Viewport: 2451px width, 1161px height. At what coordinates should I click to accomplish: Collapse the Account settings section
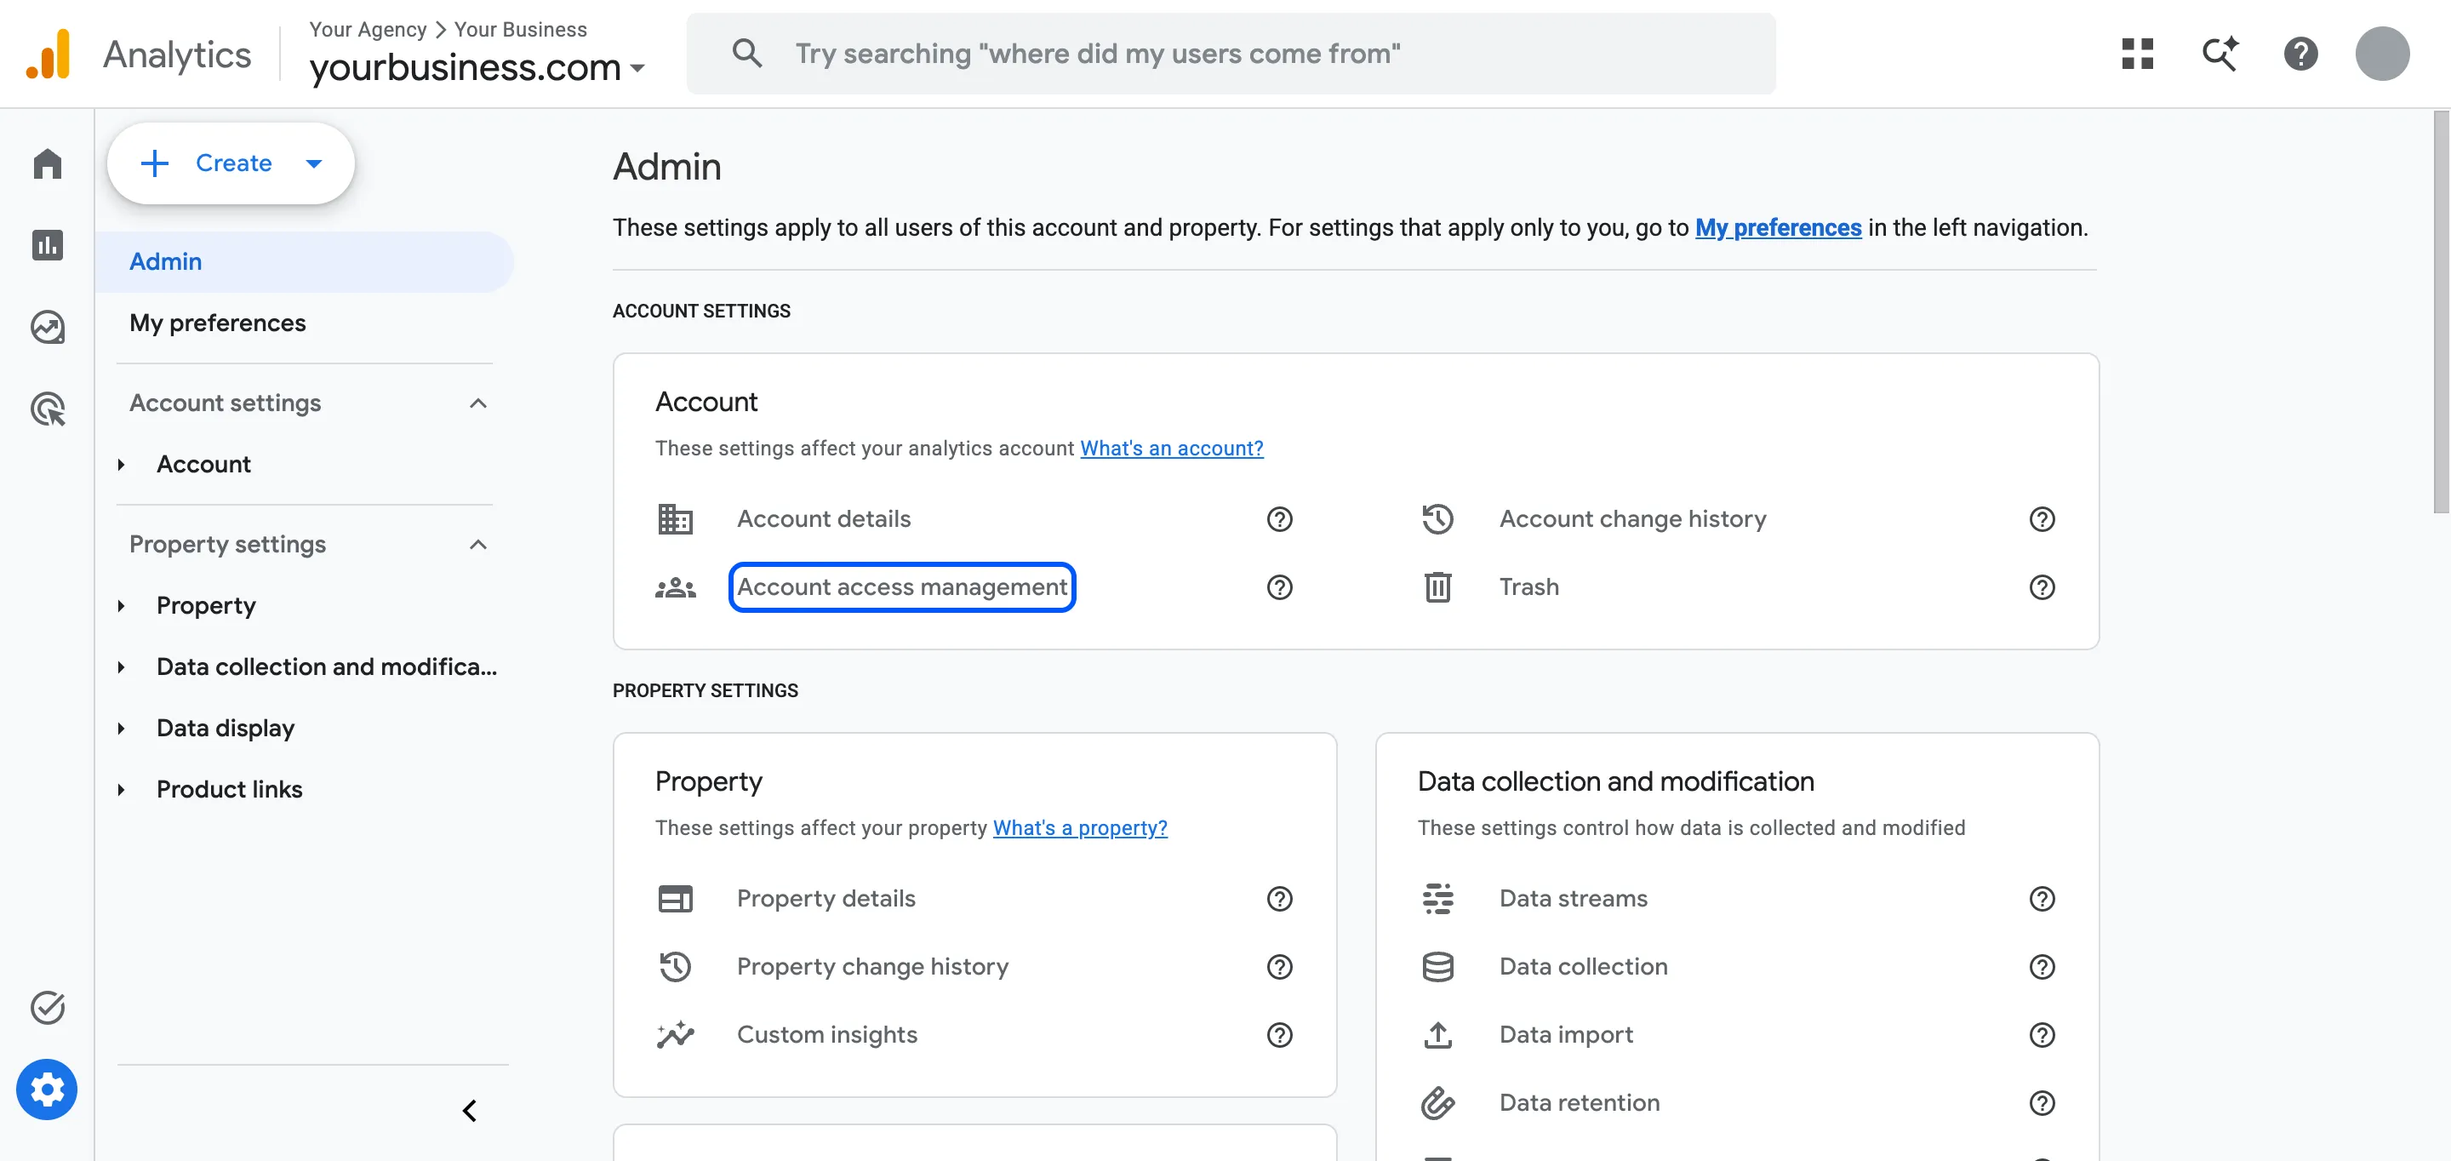coord(477,403)
